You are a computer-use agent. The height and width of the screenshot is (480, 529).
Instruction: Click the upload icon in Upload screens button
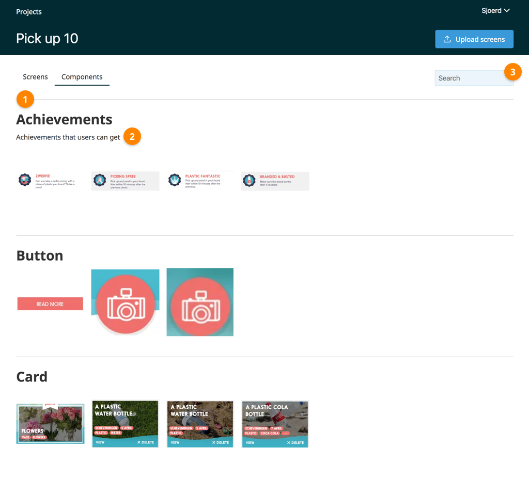point(447,39)
